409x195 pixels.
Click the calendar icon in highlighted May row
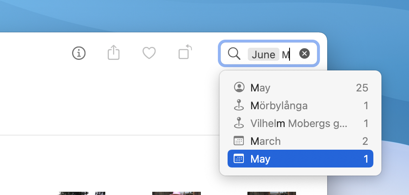pos(239,159)
